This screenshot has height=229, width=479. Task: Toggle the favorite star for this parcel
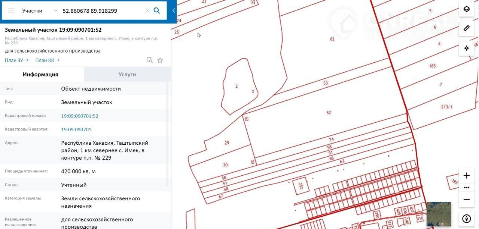tap(160, 60)
